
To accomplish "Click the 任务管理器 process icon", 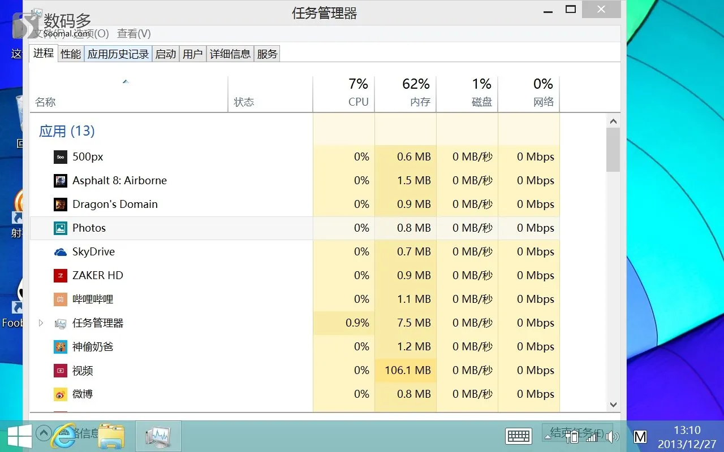I will (x=61, y=323).
